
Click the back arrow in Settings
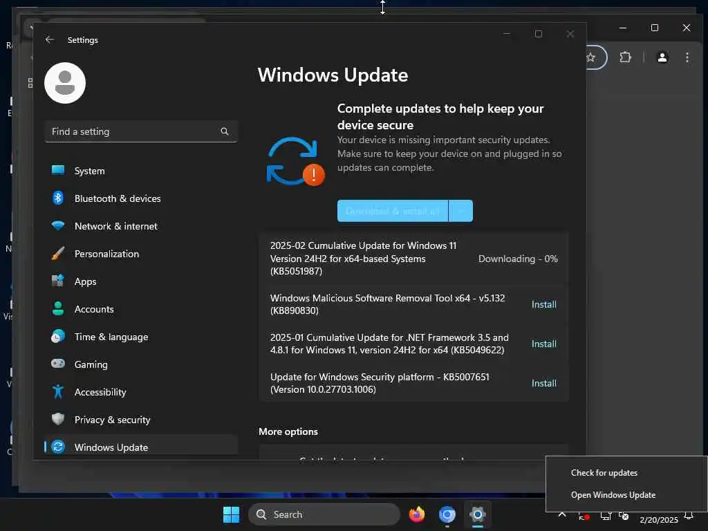click(x=50, y=39)
